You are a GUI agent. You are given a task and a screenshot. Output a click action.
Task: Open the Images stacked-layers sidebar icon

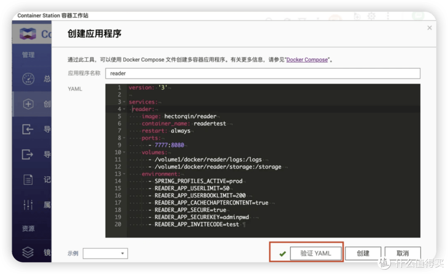coord(28,252)
